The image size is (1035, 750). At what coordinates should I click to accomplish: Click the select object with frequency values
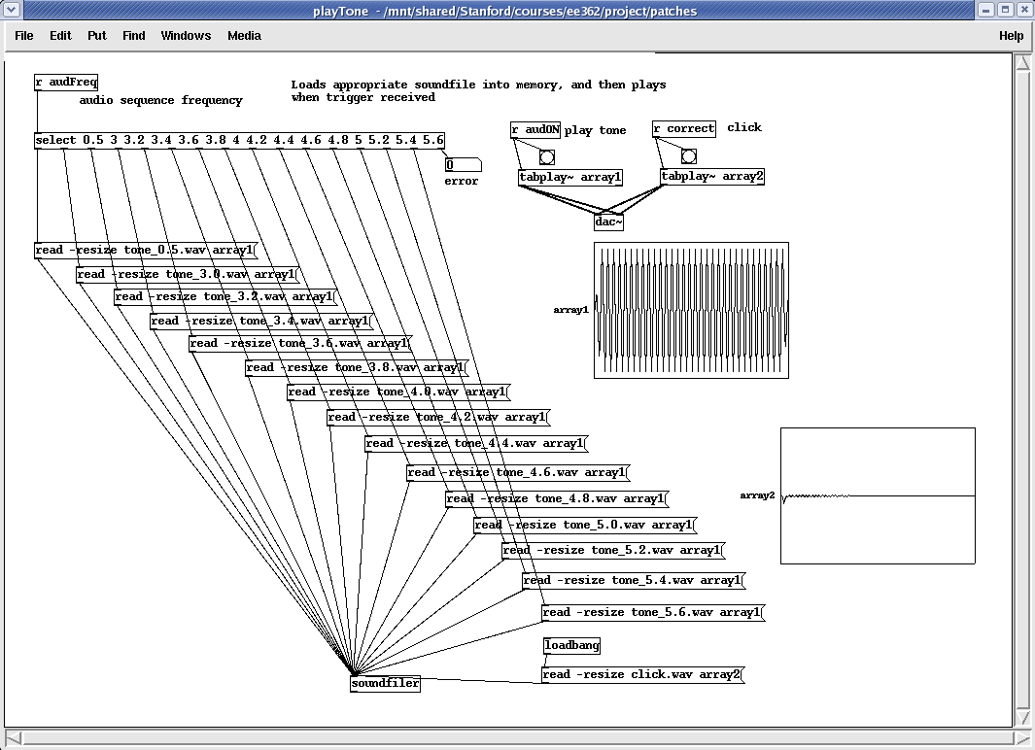tap(239, 140)
